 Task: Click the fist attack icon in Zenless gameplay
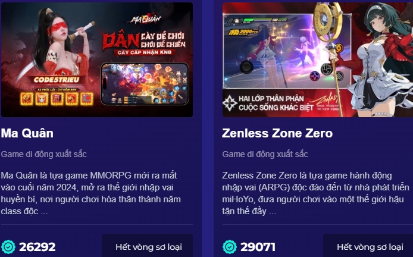(x=327, y=69)
